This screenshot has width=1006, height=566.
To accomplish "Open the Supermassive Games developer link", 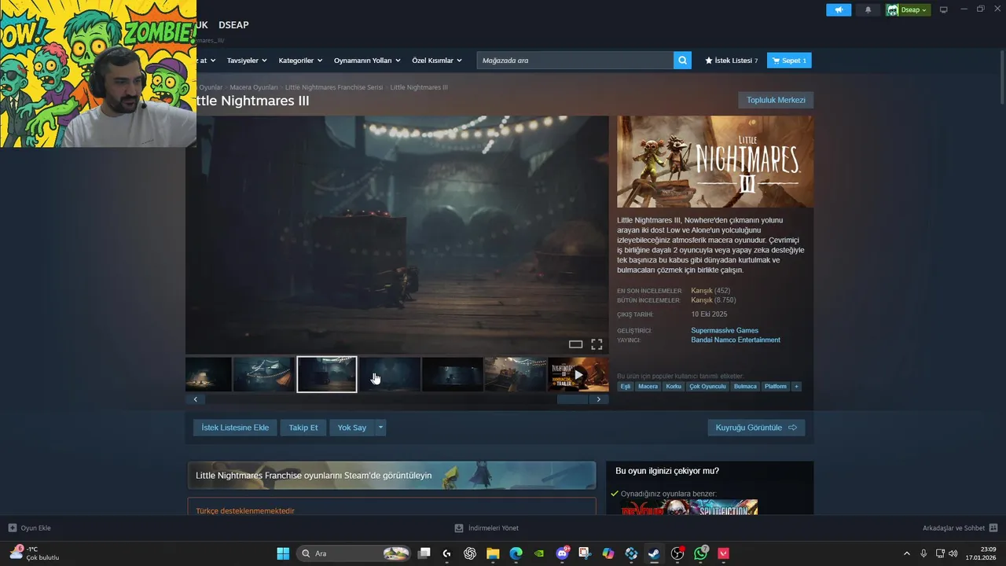I will pyautogui.click(x=725, y=330).
